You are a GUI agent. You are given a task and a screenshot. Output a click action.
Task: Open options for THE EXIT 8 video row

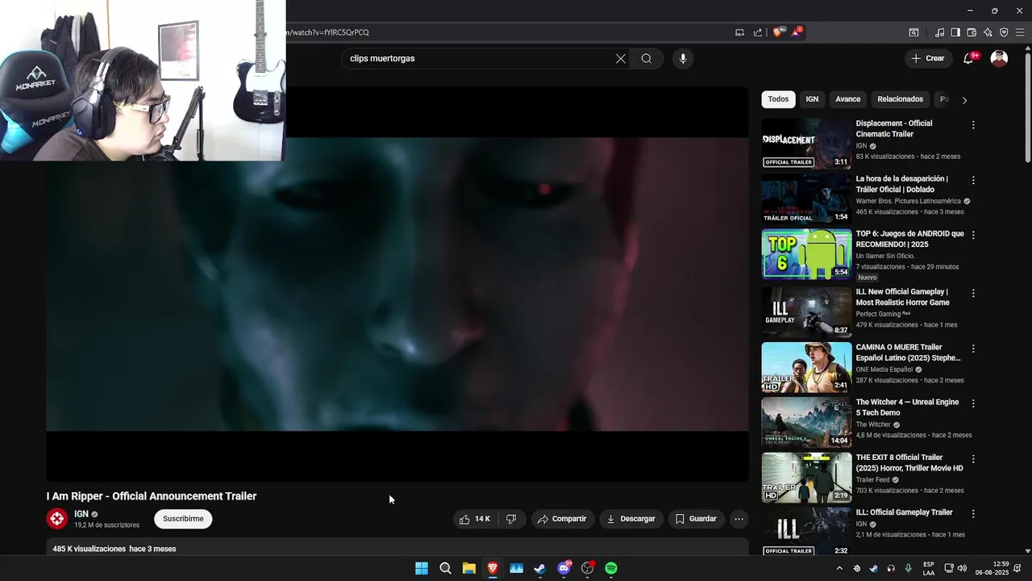[x=973, y=459]
